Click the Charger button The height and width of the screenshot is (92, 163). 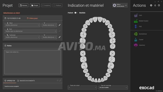[35, 5]
